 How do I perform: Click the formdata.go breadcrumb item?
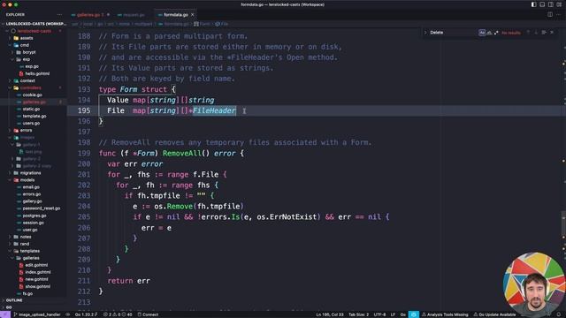[x=173, y=24]
